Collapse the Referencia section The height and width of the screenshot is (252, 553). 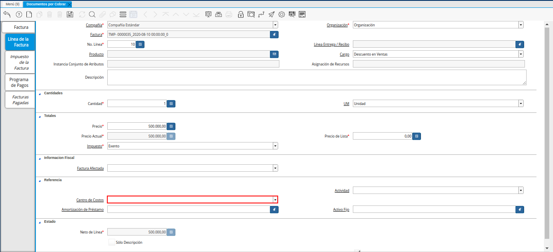coord(40,180)
